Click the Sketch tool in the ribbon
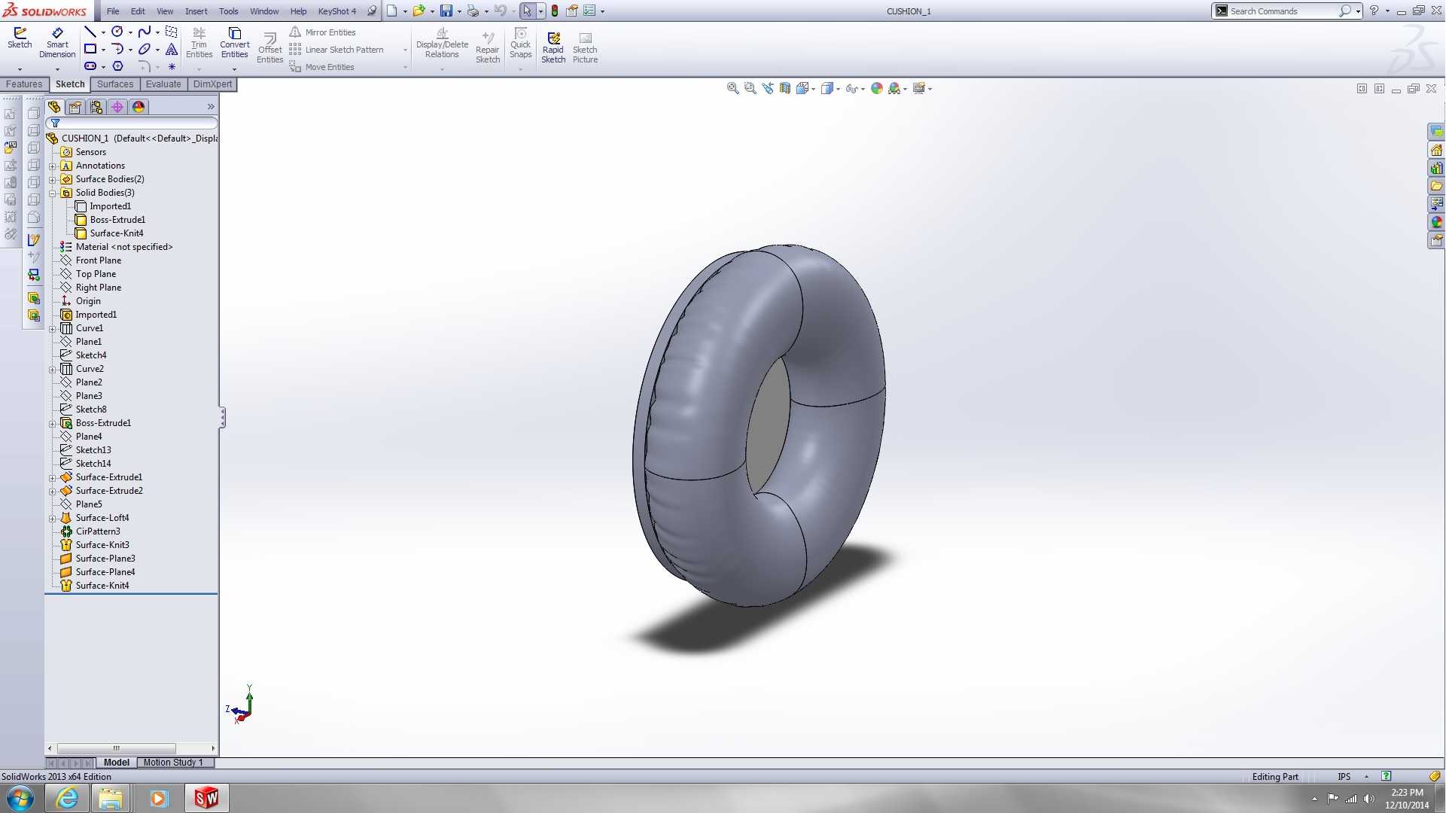 (x=20, y=38)
